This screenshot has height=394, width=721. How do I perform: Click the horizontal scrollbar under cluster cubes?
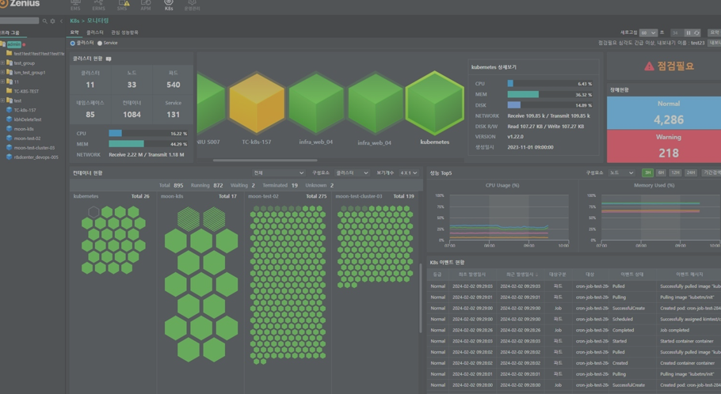coord(265,161)
